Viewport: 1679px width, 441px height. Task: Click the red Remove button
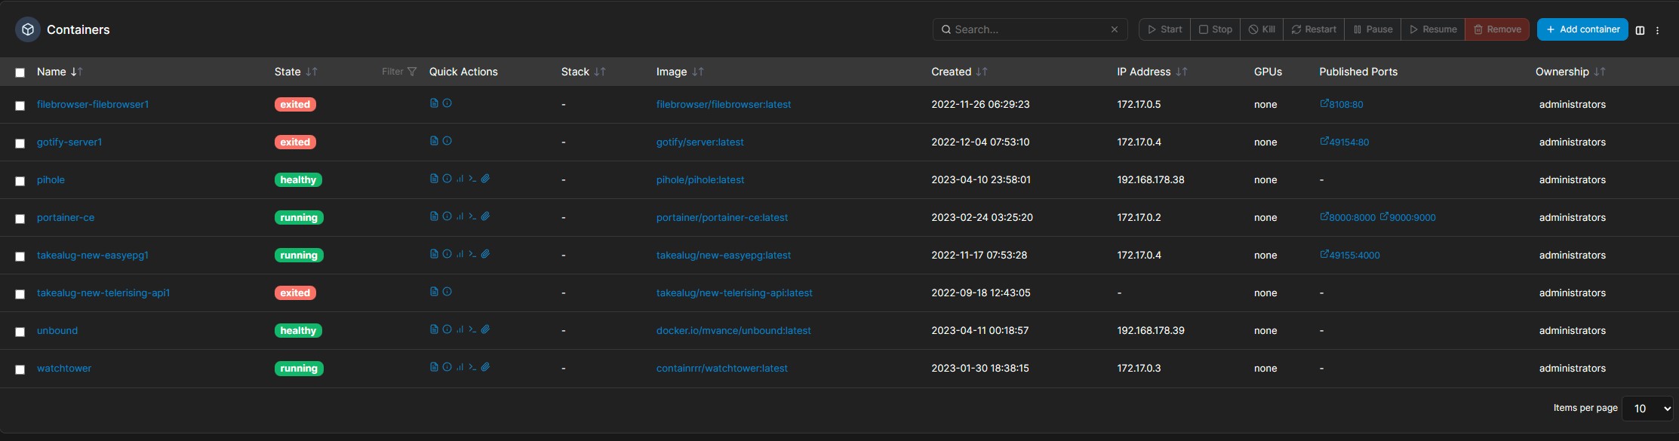click(x=1497, y=29)
